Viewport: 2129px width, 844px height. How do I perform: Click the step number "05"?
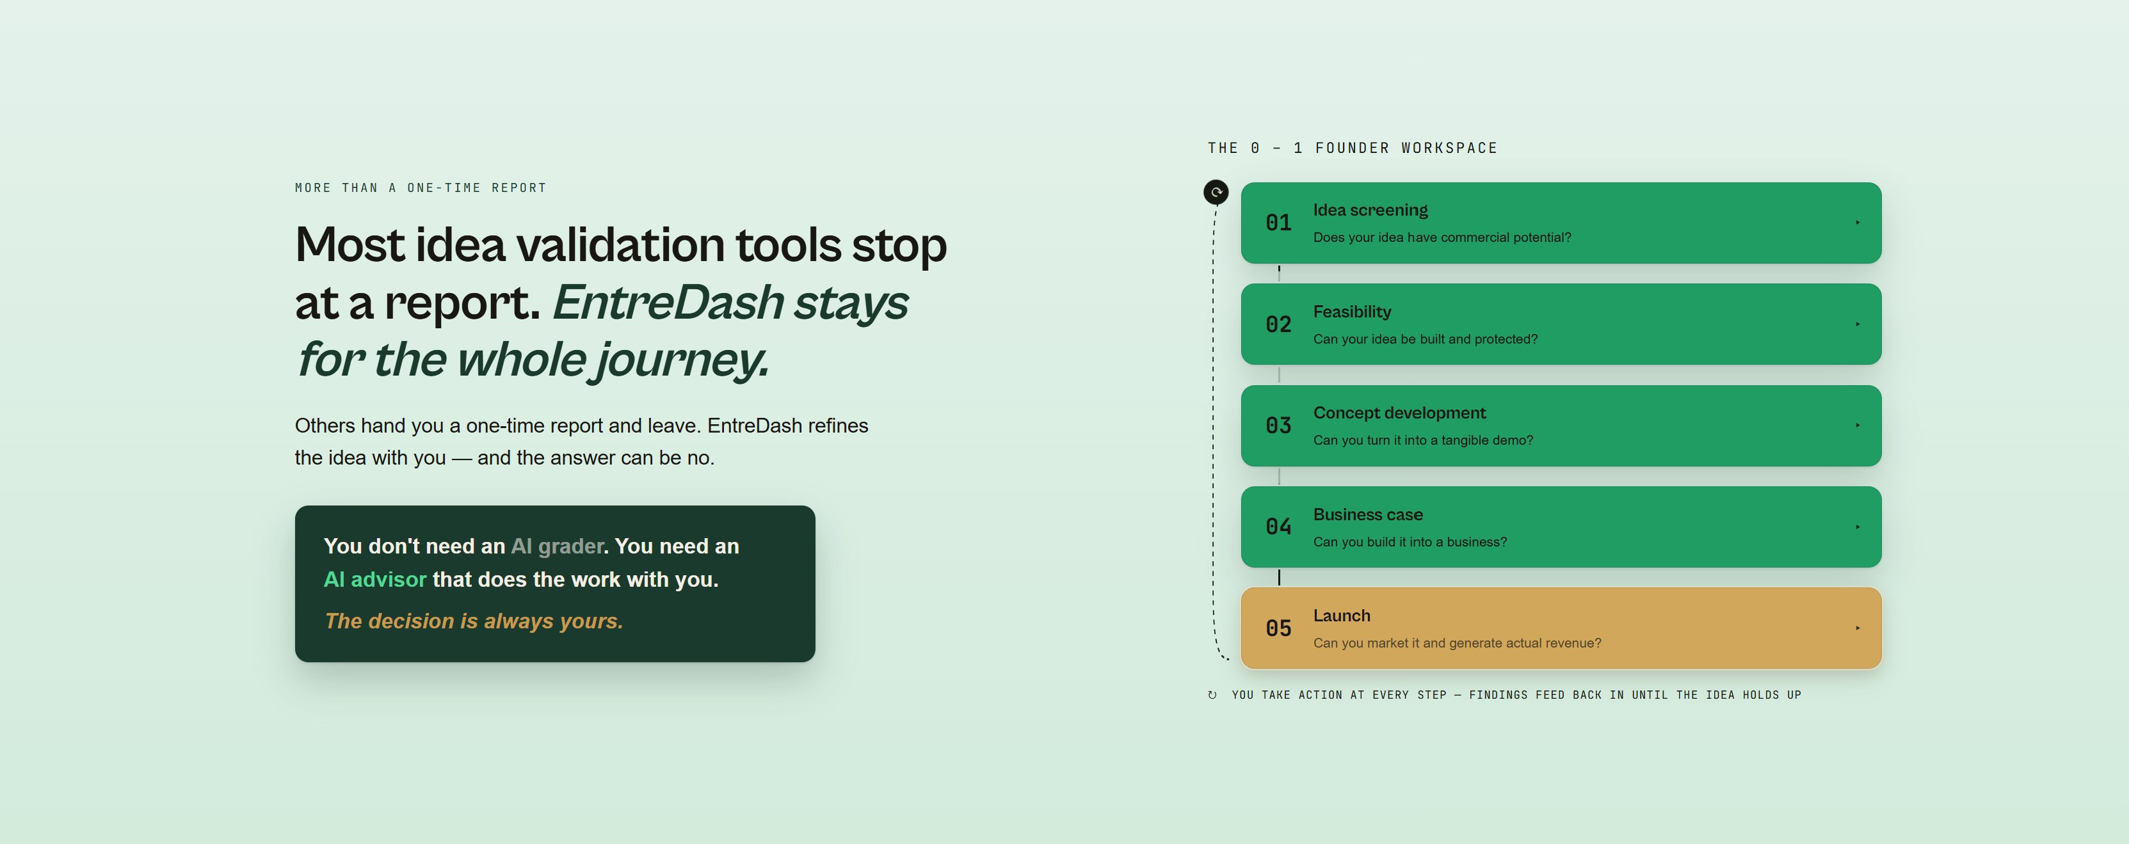pos(1278,628)
